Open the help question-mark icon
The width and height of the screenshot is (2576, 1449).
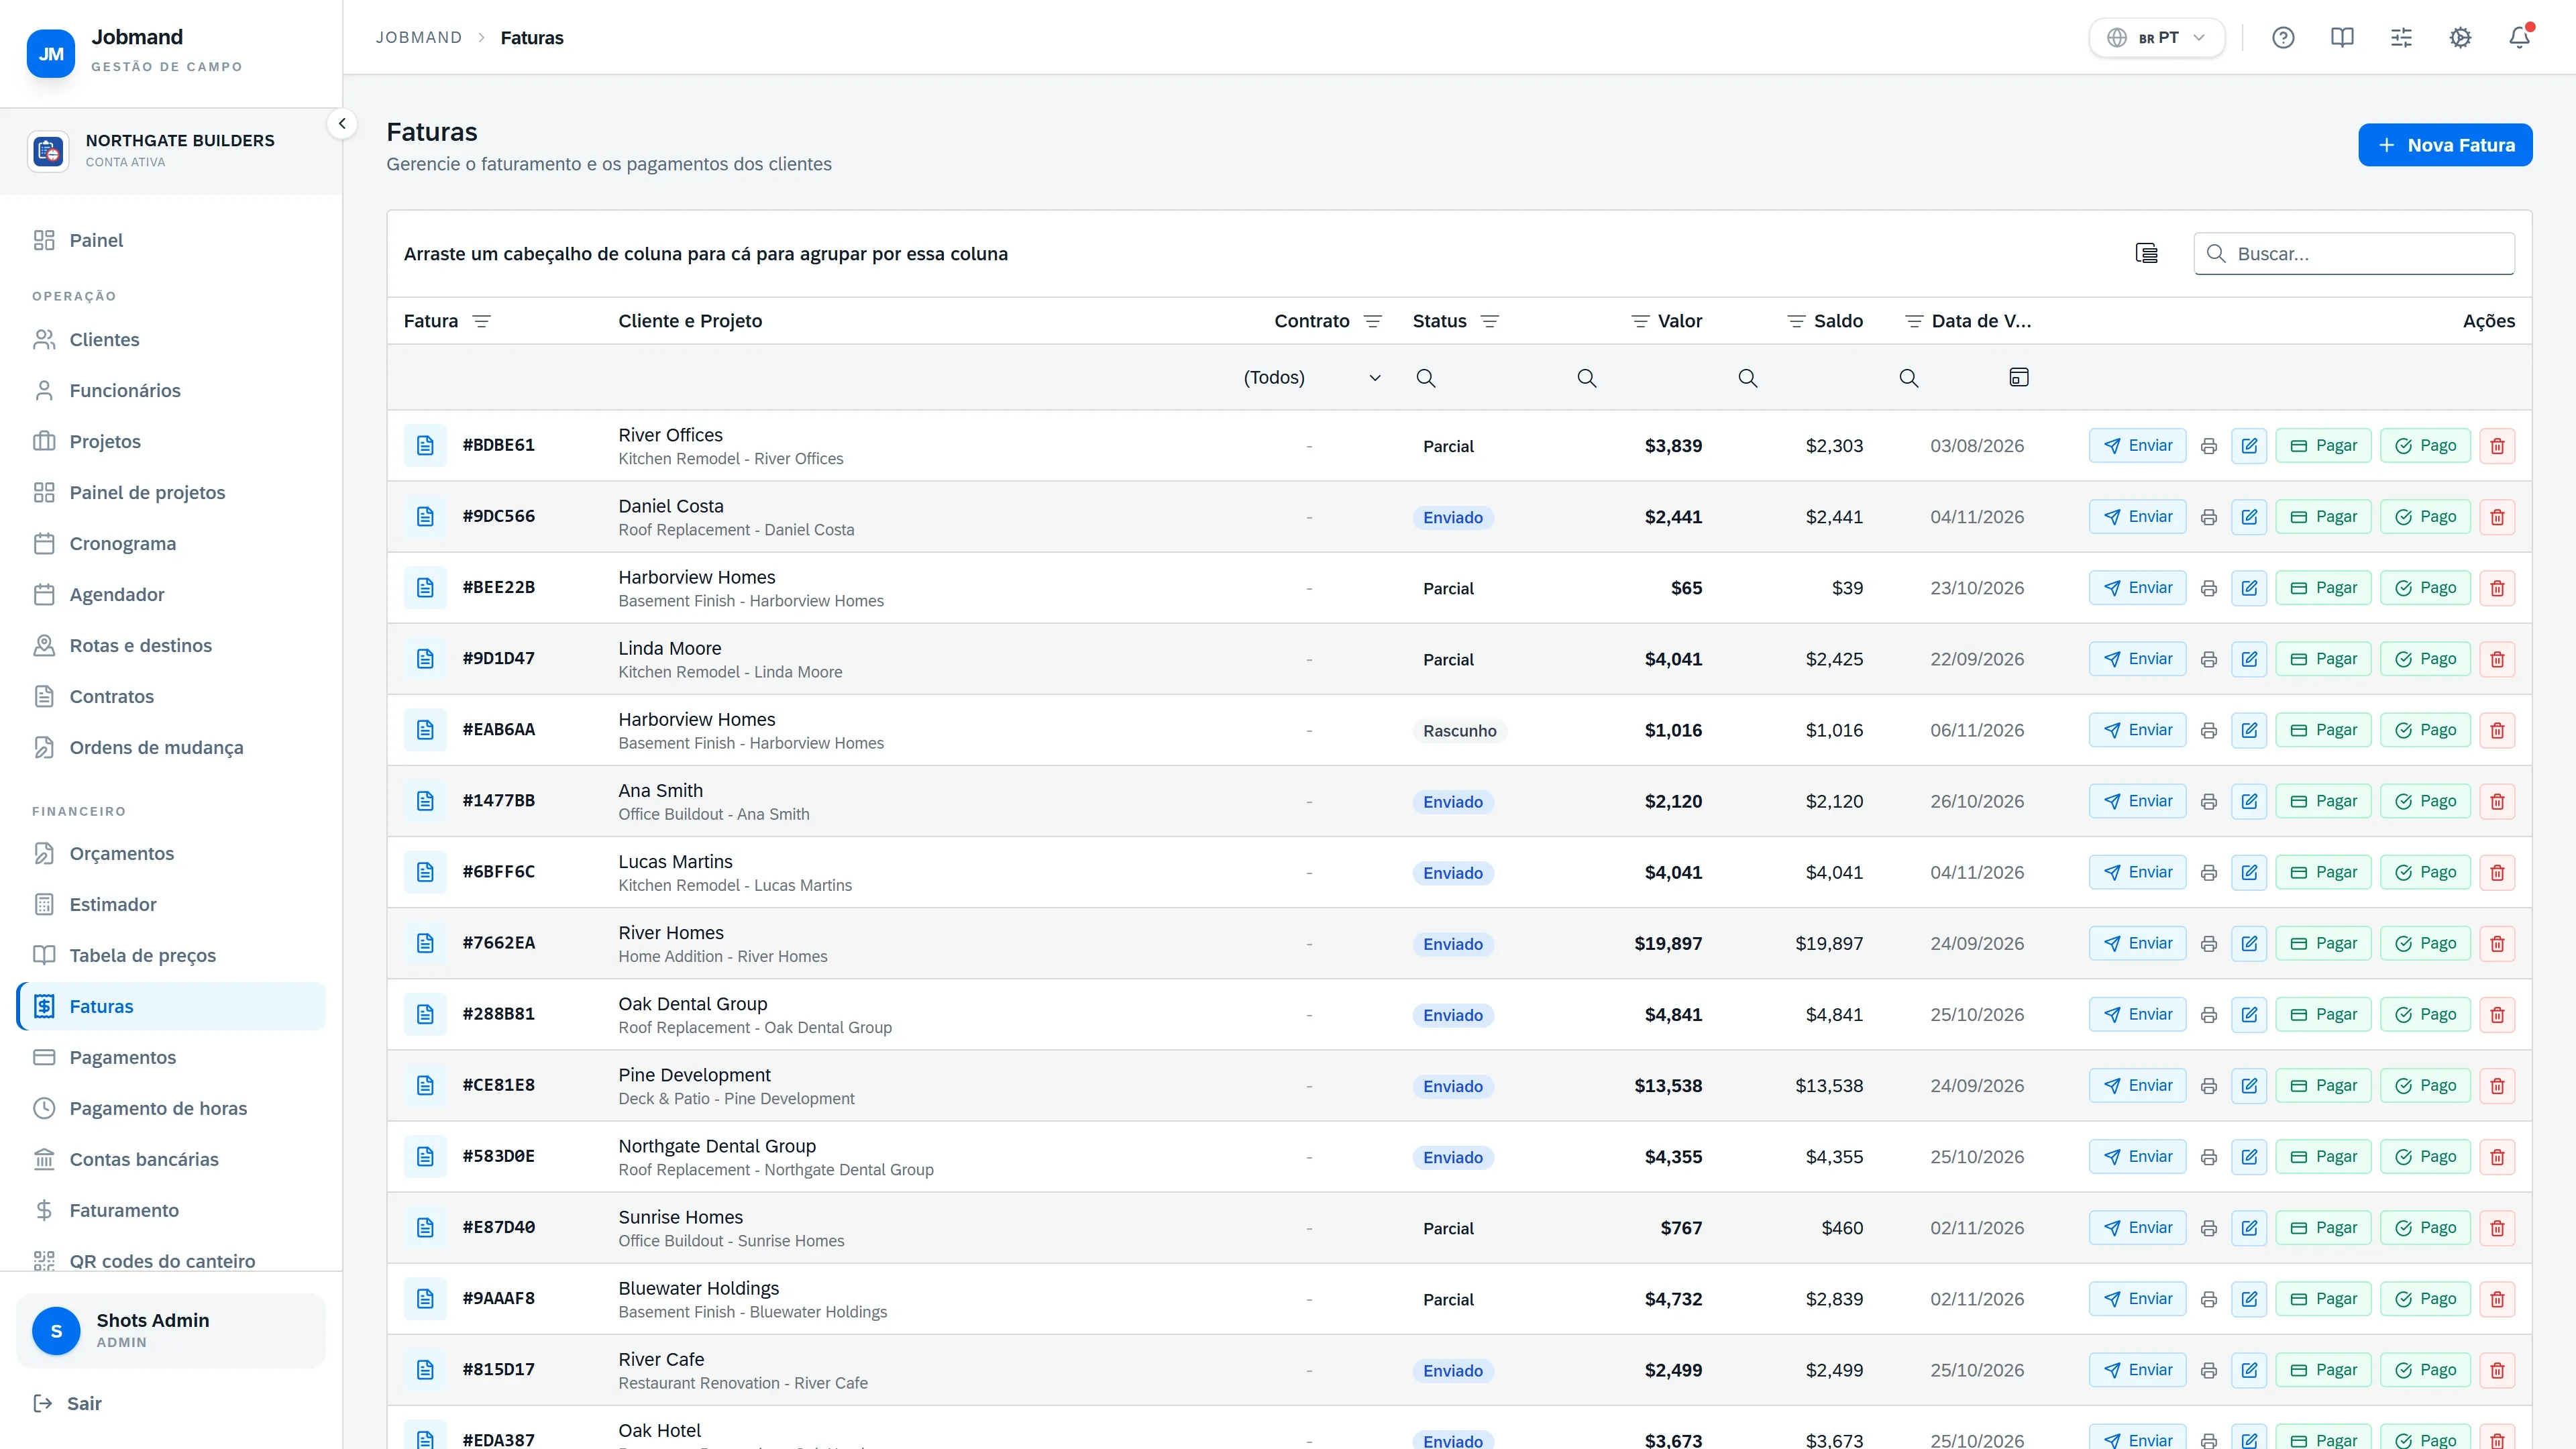click(x=2283, y=38)
